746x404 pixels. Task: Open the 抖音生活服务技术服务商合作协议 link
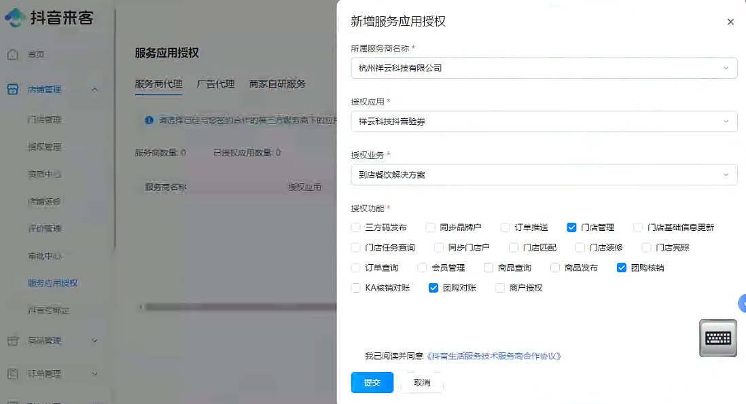[493, 356]
